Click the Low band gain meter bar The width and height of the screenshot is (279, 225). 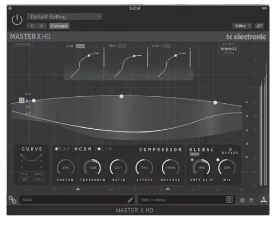point(104,57)
